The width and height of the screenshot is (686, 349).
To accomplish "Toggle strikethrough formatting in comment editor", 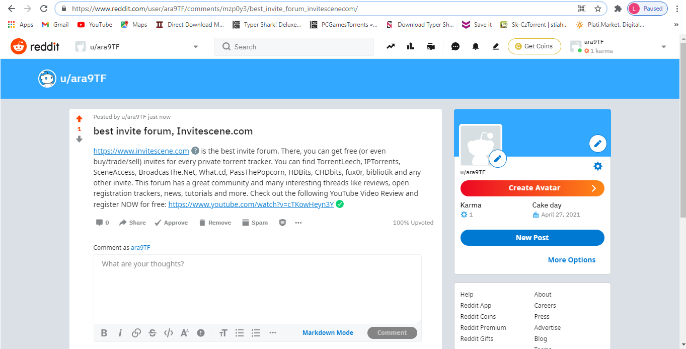I will 153,333.
